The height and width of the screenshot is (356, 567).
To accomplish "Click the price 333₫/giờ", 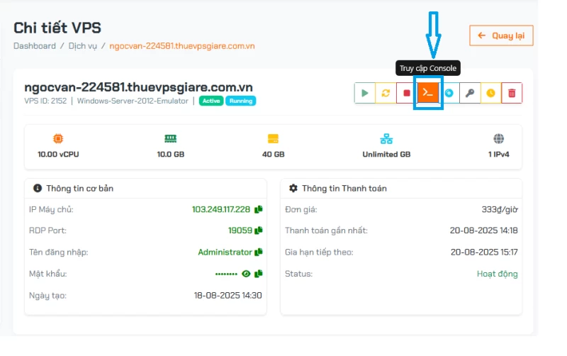I will click(500, 209).
